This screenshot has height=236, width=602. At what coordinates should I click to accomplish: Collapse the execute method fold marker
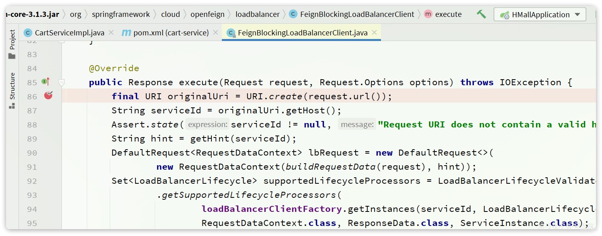pyautogui.click(x=61, y=82)
